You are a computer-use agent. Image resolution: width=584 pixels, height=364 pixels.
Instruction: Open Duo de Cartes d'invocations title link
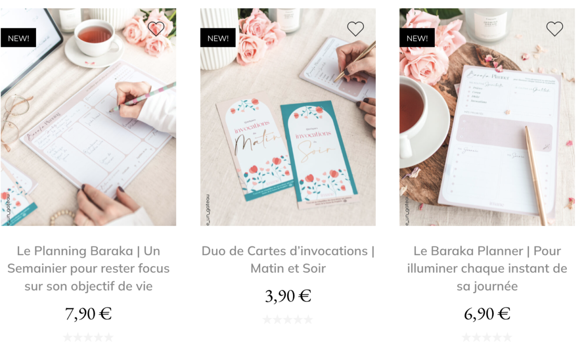pos(288,259)
